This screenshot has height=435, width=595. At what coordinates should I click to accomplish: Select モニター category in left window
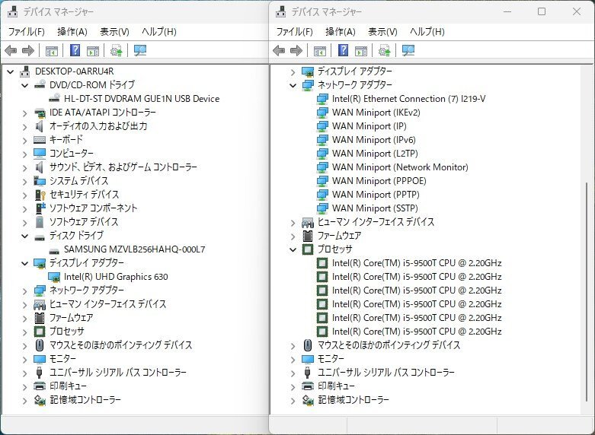click(62, 358)
